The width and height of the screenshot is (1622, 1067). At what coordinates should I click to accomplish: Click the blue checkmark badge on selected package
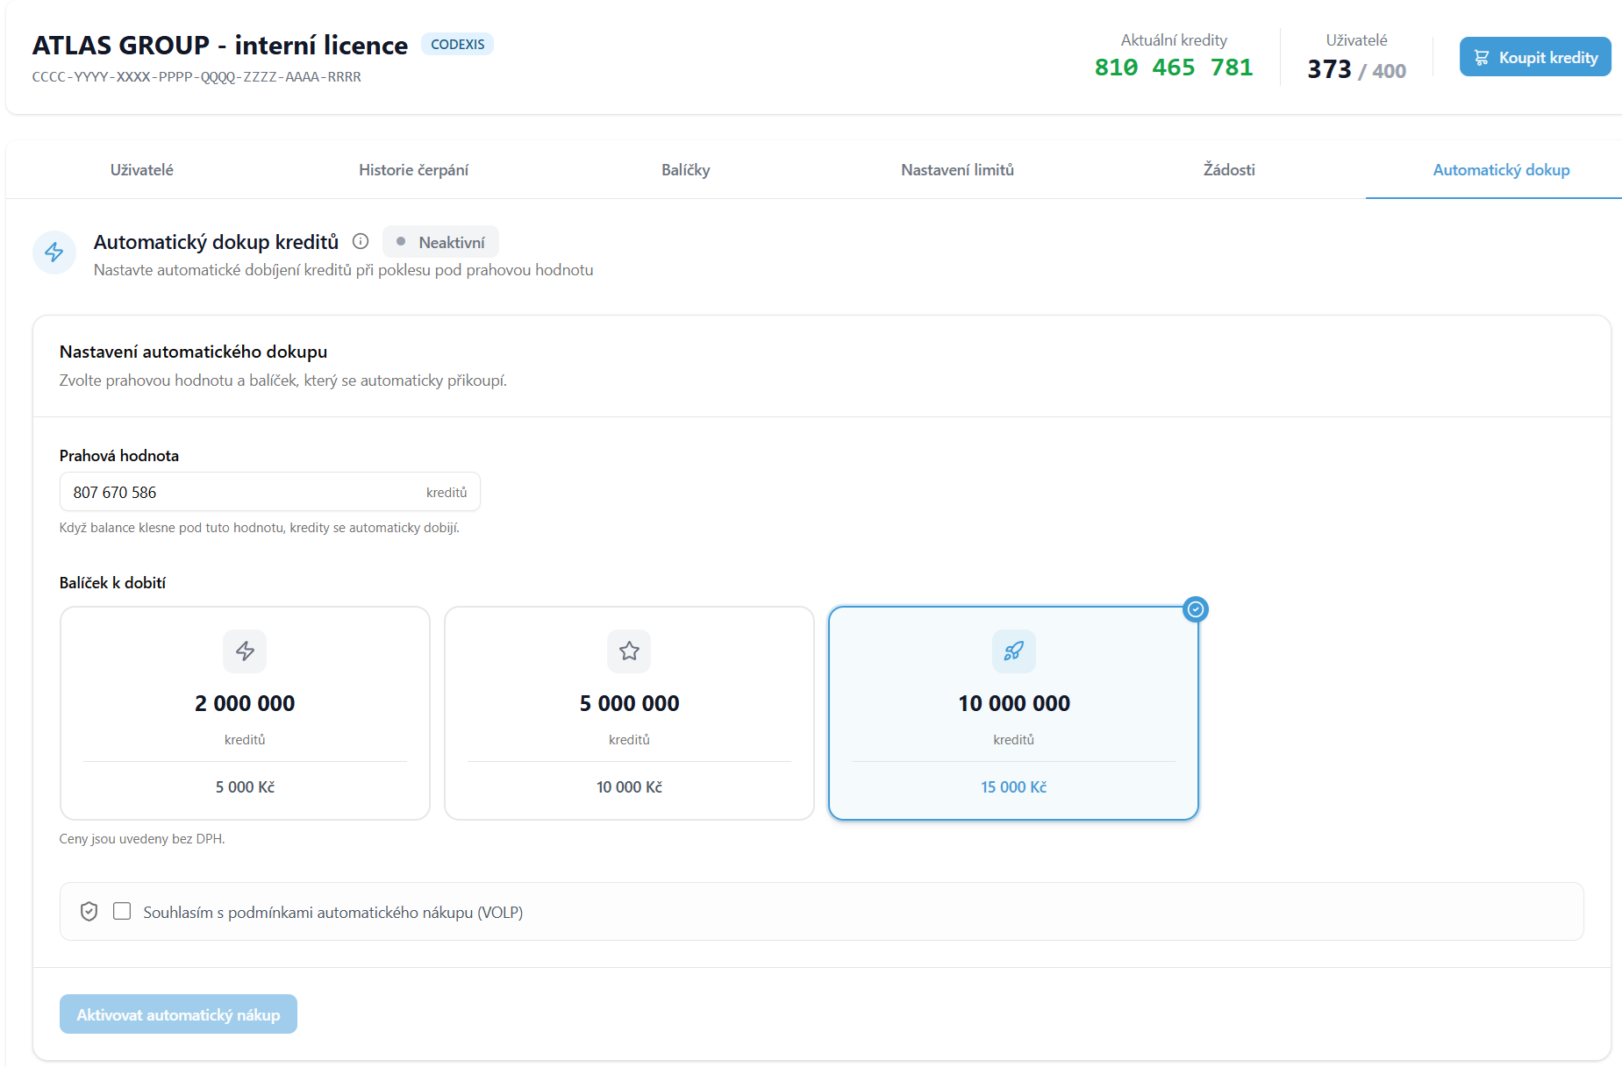point(1195,609)
